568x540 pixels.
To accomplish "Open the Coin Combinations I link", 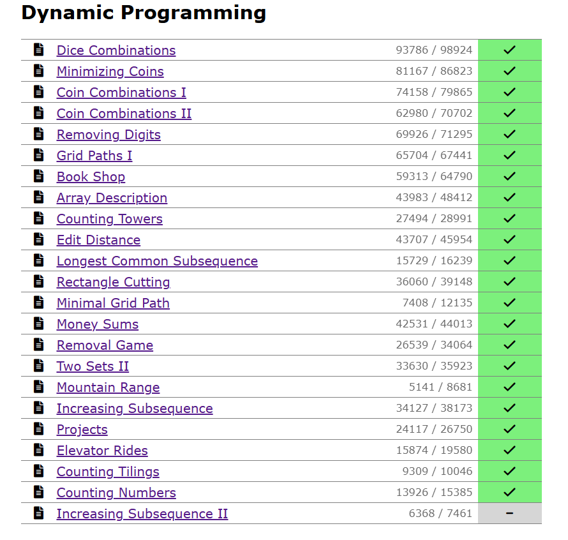I will click(121, 93).
